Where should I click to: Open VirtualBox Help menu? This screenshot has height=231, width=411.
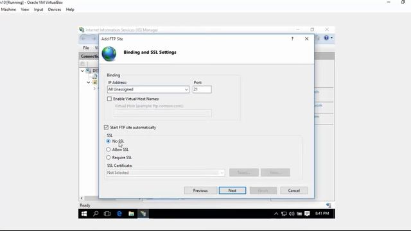point(70,10)
